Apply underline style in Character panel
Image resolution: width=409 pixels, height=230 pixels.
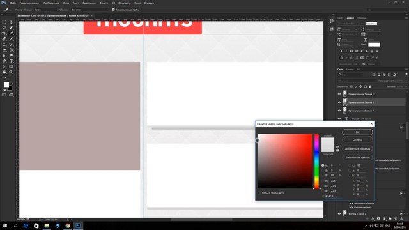372,51
